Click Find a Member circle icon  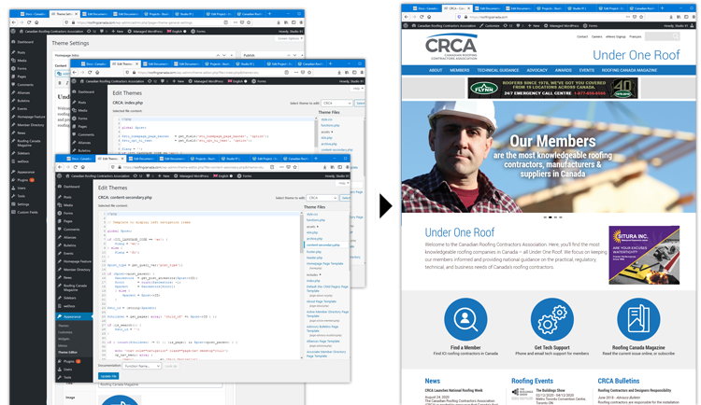(x=465, y=320)
